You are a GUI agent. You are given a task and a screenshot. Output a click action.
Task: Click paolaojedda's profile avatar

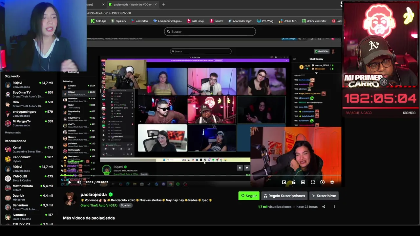[70, 199]
